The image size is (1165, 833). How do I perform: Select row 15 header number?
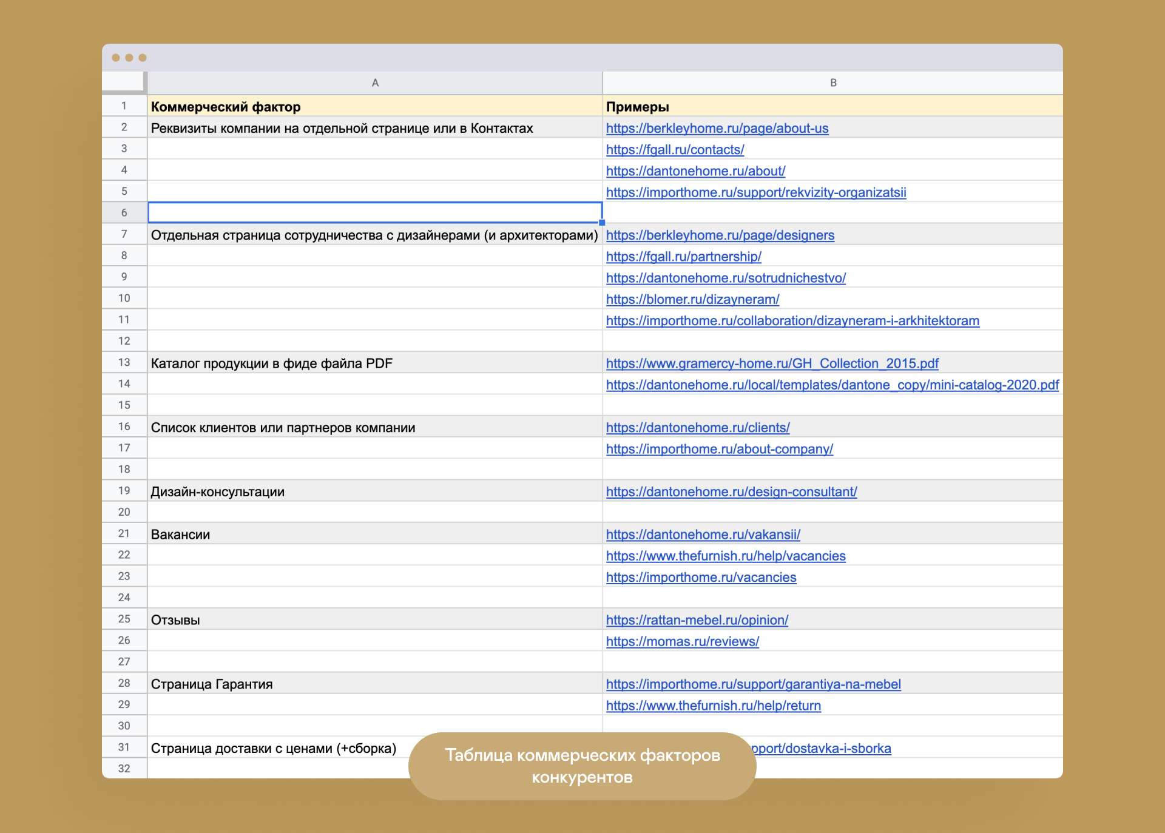pyautogui.click(x=124, y=405)
